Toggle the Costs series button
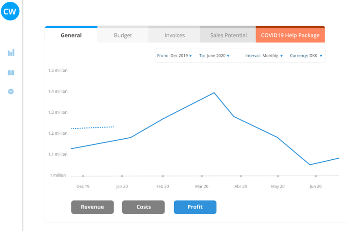Image resolution: width=358 pixels, height=231 pixels. pyautogui.click(x=143, y=207)
